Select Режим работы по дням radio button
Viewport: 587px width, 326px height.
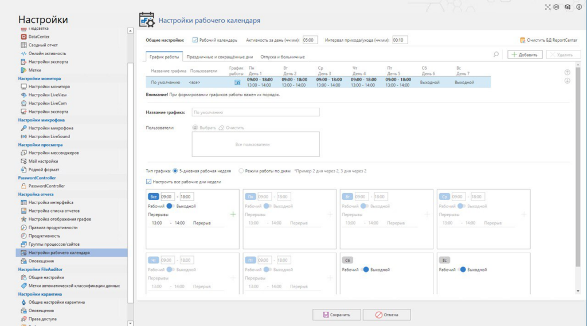241,171
